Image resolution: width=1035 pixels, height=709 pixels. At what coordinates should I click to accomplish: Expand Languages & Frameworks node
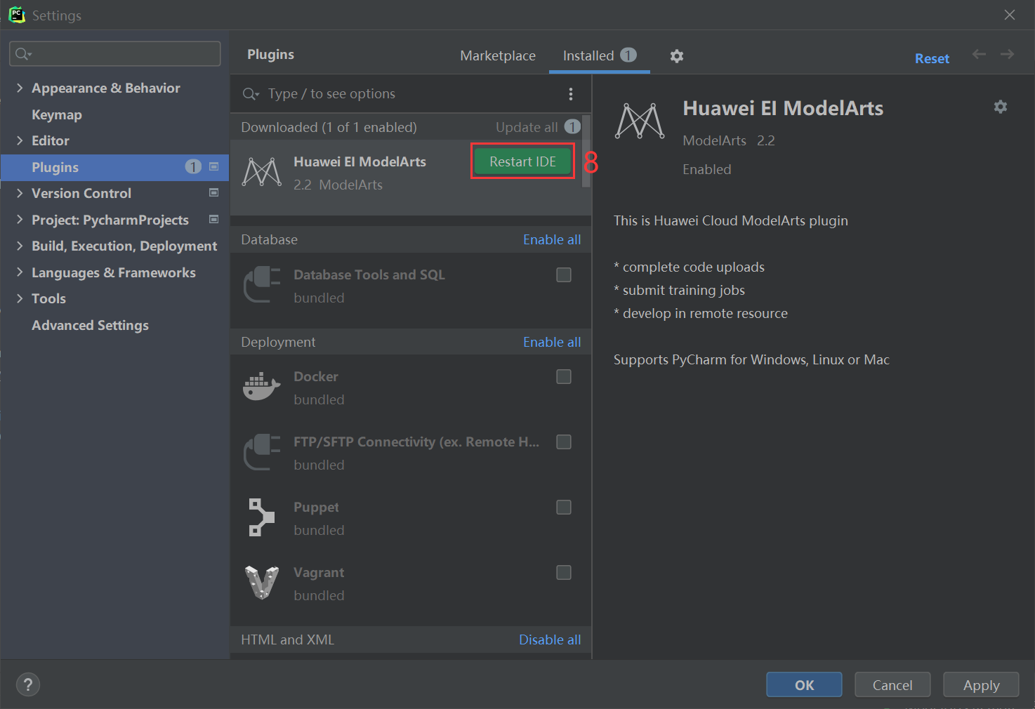pyautogui.click(x=20, y=272)
